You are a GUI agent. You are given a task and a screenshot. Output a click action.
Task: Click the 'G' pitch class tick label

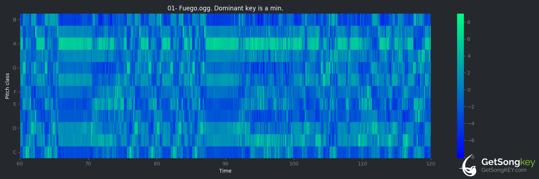(x=15, y=68)
